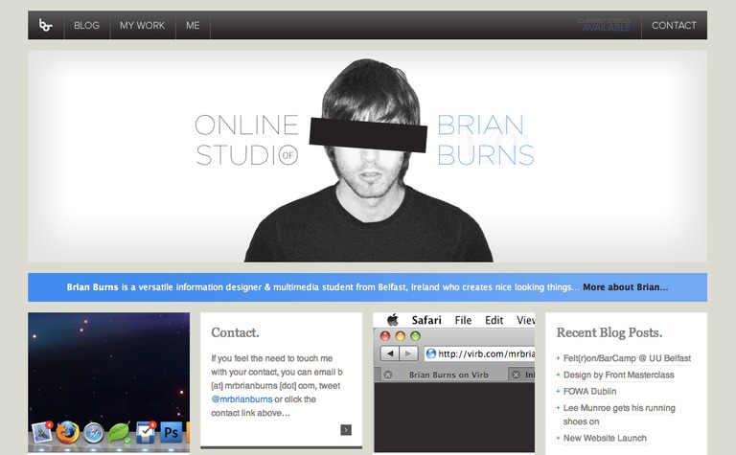Open the BLOG page
Viewport: 736px width, 455px height.
[86, 25]
